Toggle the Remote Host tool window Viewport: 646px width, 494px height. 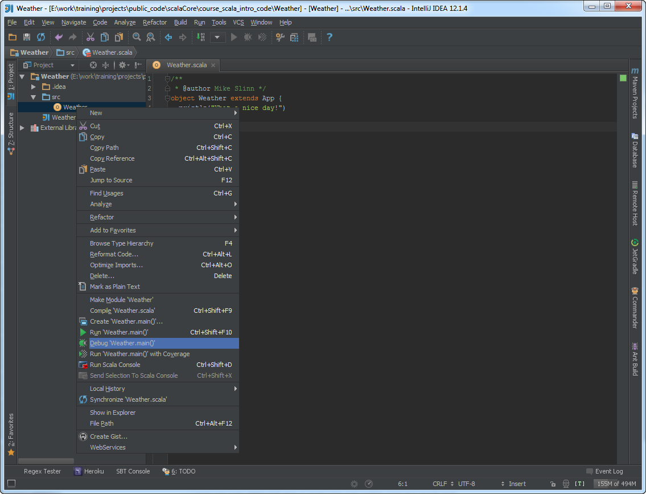pos(635,203)
